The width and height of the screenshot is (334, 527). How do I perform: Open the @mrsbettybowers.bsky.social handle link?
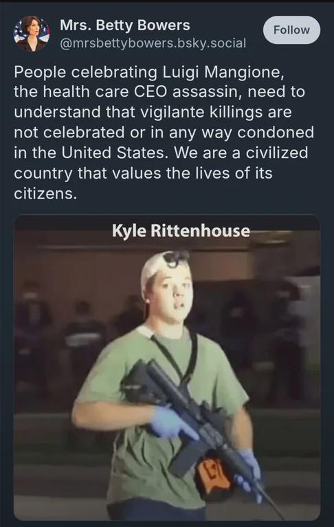click(x=153, y=43)
